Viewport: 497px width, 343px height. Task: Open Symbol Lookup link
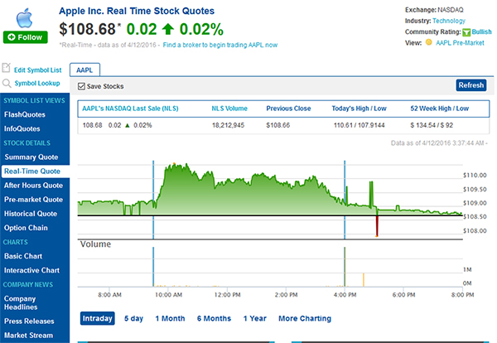pyautogui.click(x=37, y=83)
